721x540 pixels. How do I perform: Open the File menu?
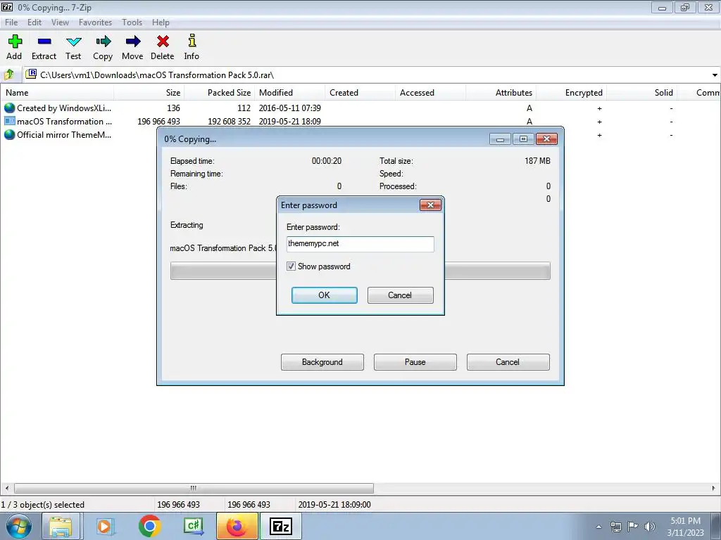coord(11,22)
